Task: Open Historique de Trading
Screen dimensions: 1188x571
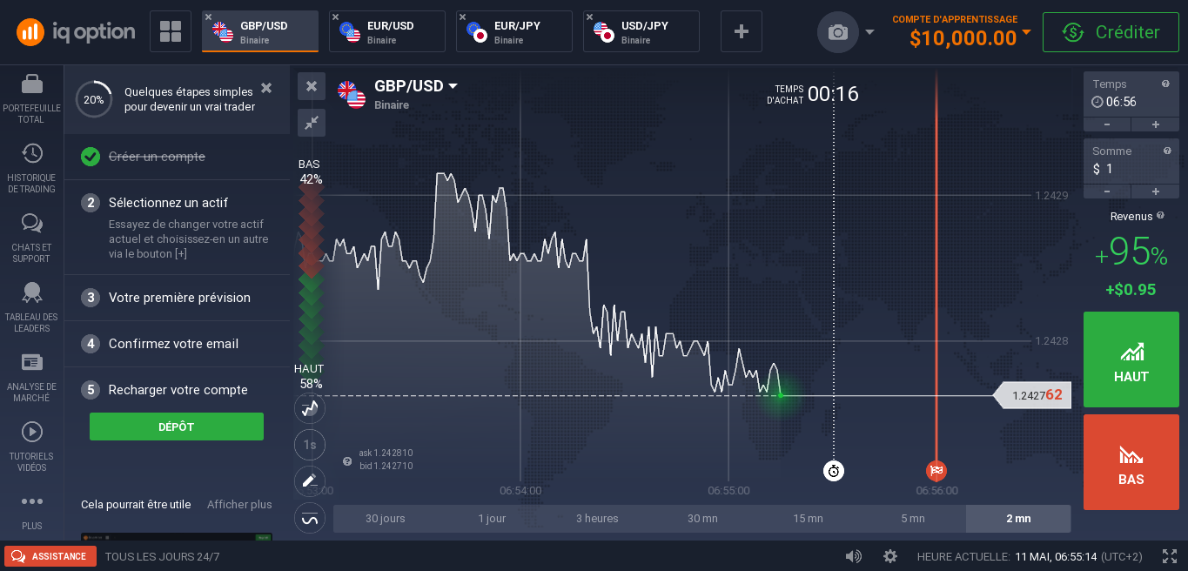Action: point(31,168)
